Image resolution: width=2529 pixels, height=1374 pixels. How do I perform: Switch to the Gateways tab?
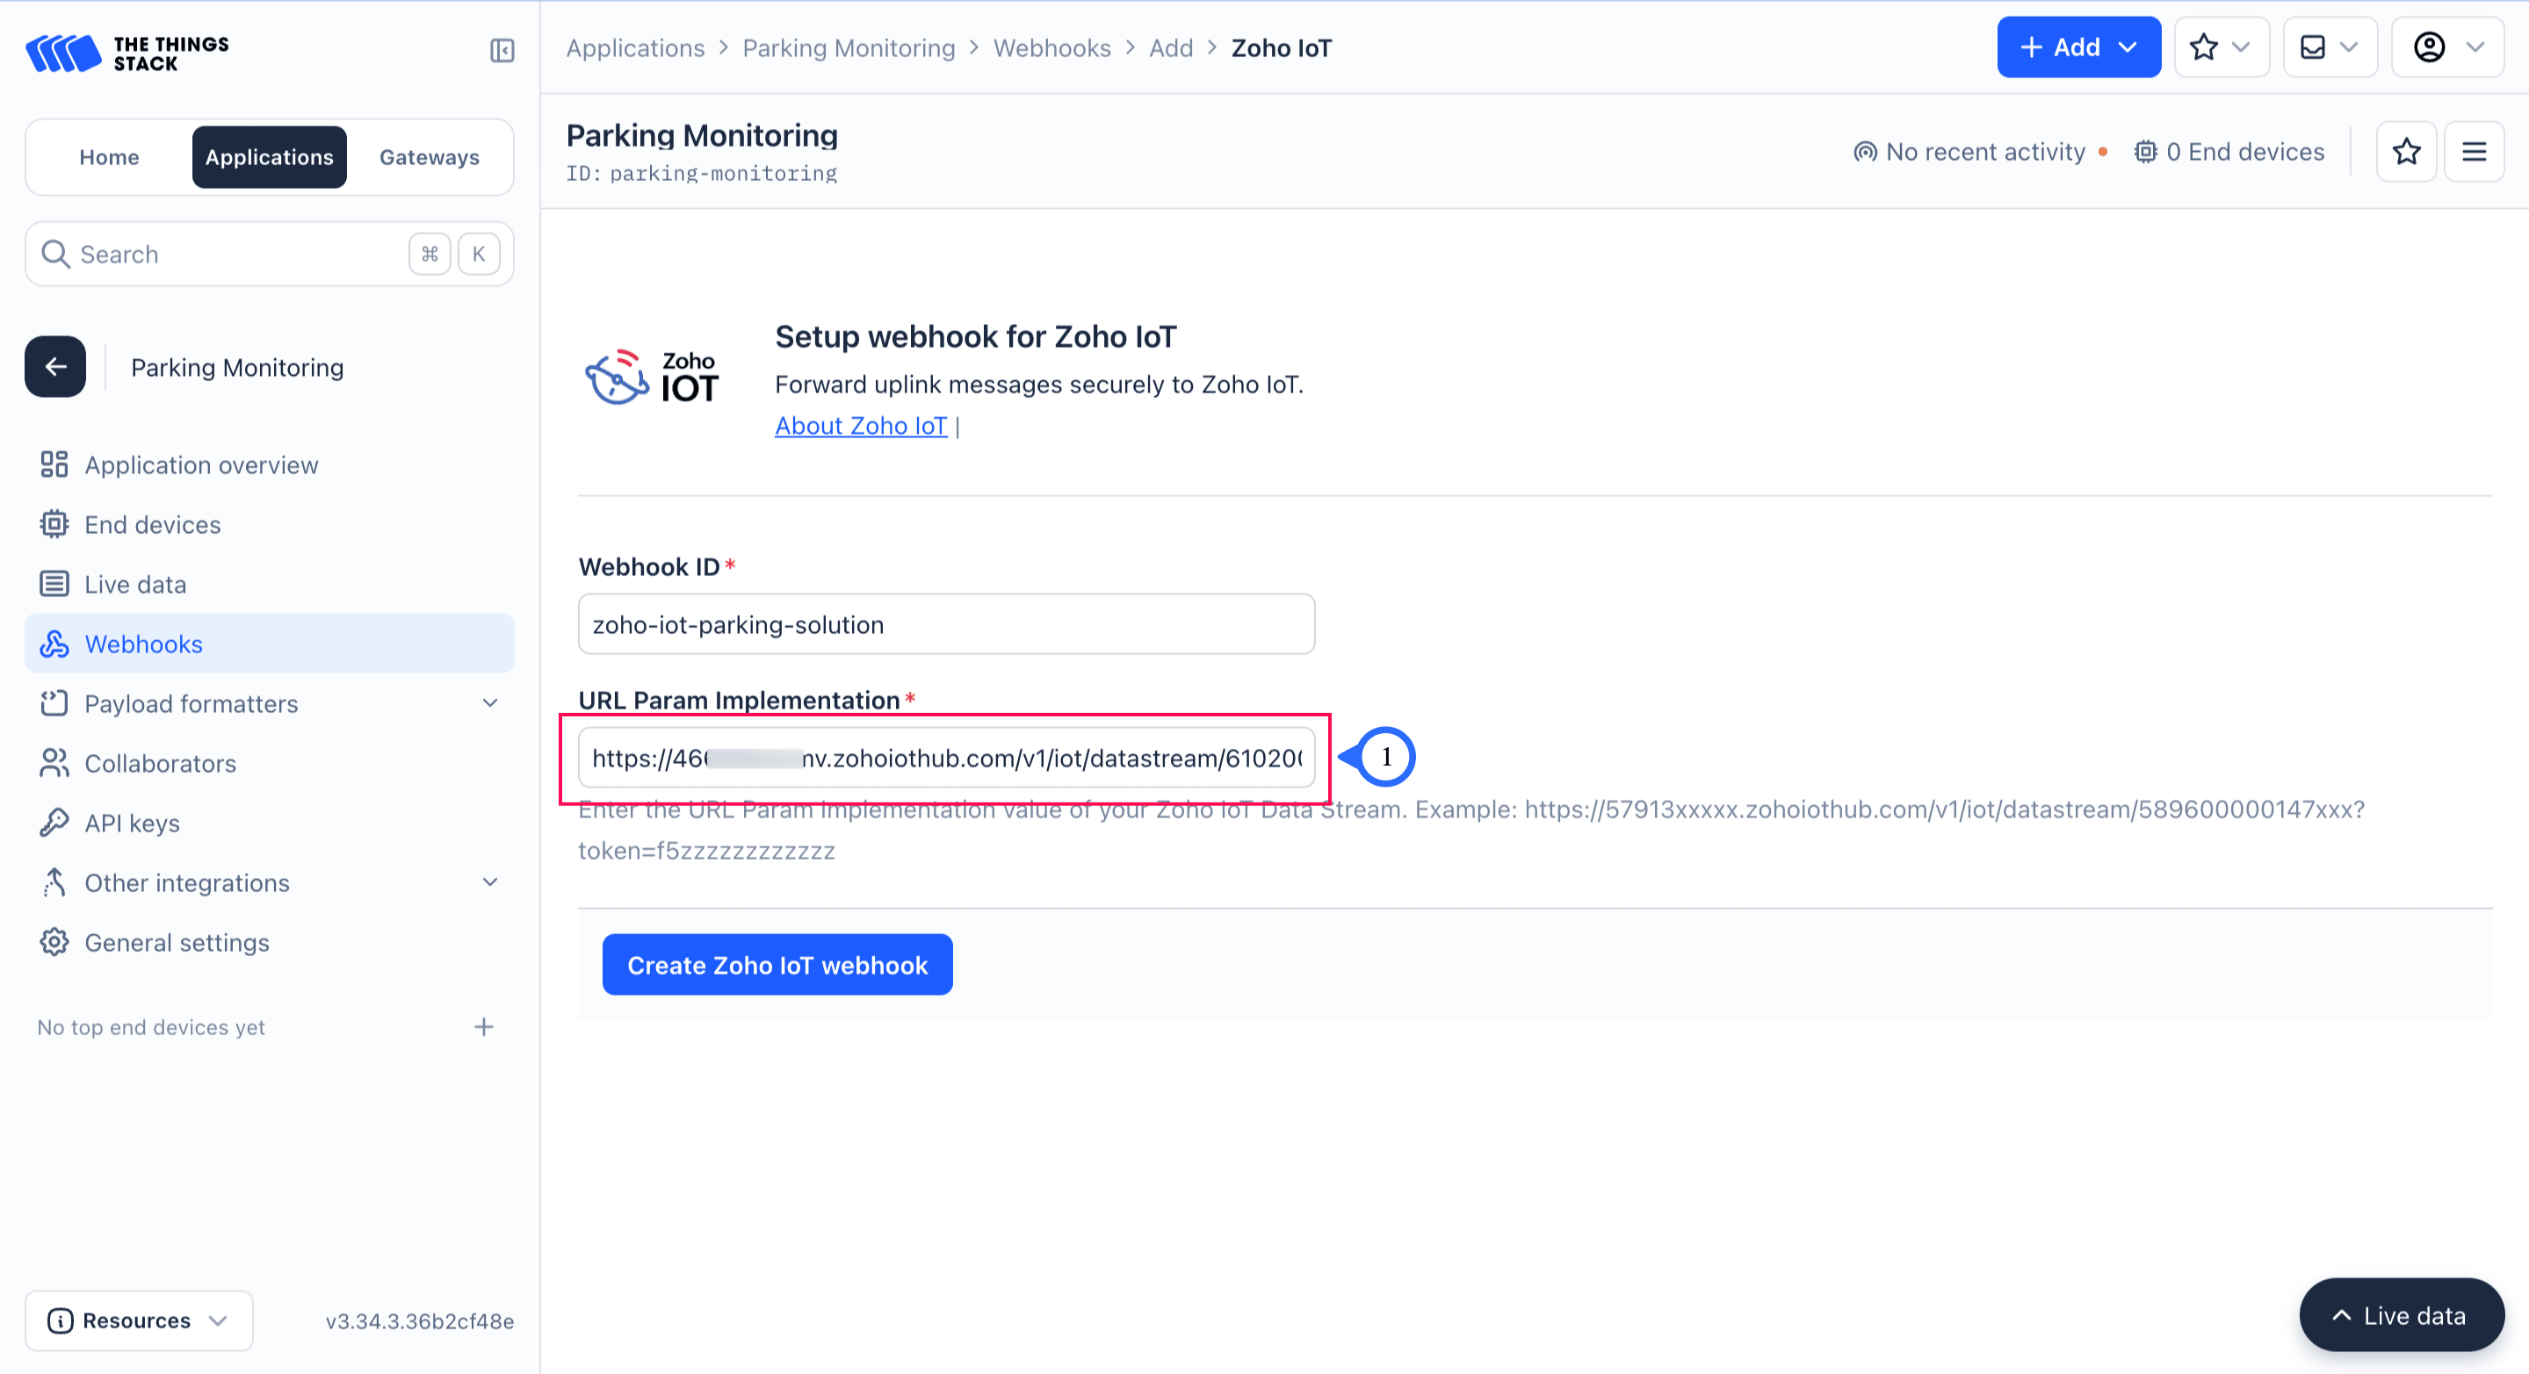click(429, 156)
